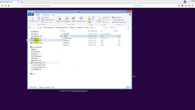Toggle the select-all checkbox in column header
This screenshot has height=110, width=195.
point(61,31)
